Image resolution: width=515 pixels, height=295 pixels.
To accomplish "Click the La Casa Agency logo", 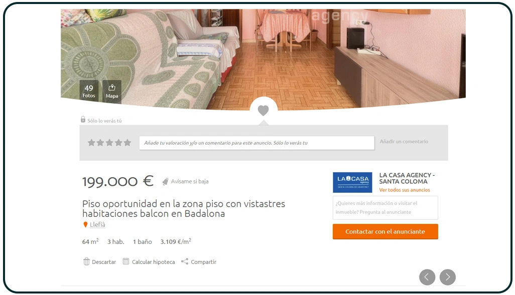I will click(352, 182).
